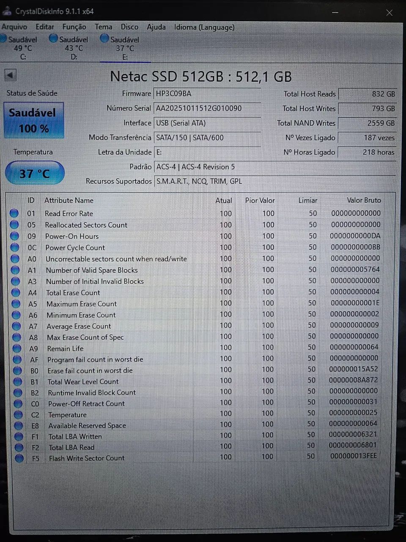The width and height of the screenshot is (406, 542).
Task: Click the Total Host Writes value 793 GB
Action: 367,108
